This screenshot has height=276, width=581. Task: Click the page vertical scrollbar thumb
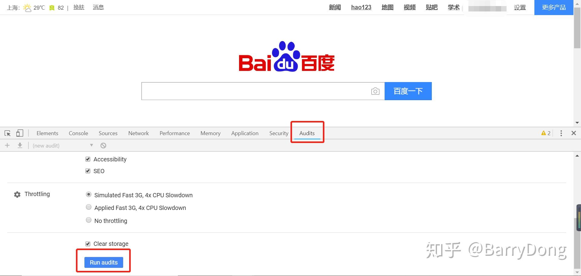pos(577,28)
